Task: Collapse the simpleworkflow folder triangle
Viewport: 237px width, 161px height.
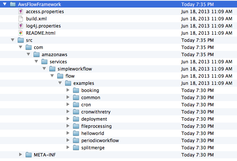Action: 44,69
